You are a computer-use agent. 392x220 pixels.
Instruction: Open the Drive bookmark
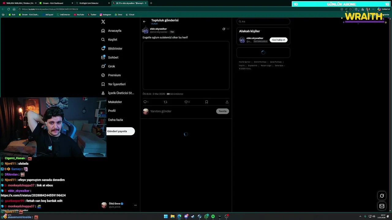(x=118, y=15)
